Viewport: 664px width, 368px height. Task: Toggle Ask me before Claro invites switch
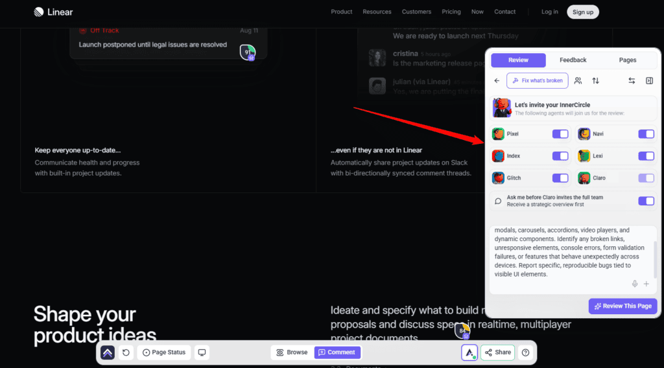[646, 201]
